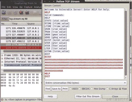Click the 'GMON [gmon_value]' line
The image size is (132, 102).
tap(56, 35)
